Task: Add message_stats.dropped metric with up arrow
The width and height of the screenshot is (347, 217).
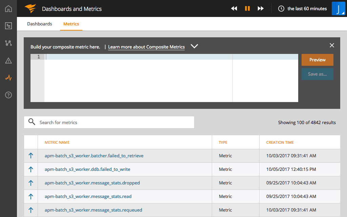Action: tap(31, 183)
